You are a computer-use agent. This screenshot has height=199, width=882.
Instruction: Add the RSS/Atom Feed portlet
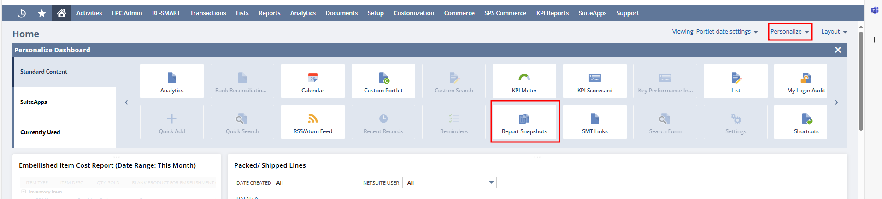pos(312,122)
